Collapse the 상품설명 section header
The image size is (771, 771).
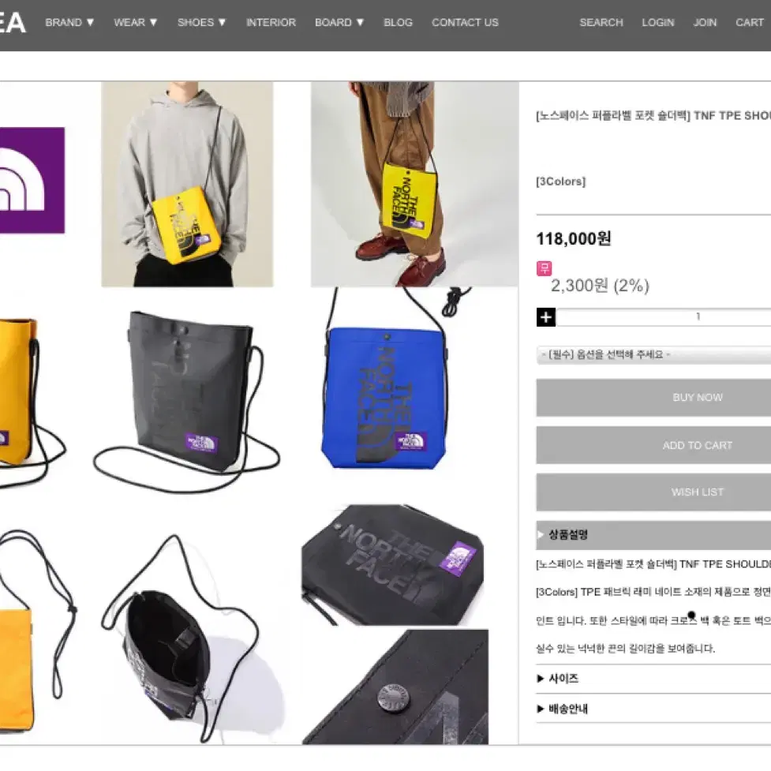point(653,535)
